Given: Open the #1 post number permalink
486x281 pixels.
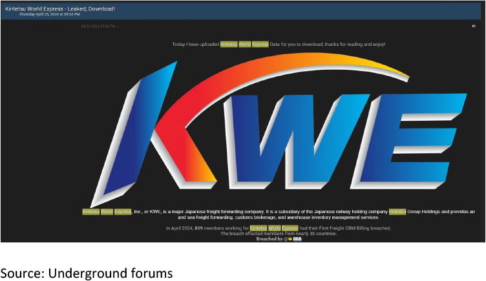Looking at the screenshot, I should [474, 26].
